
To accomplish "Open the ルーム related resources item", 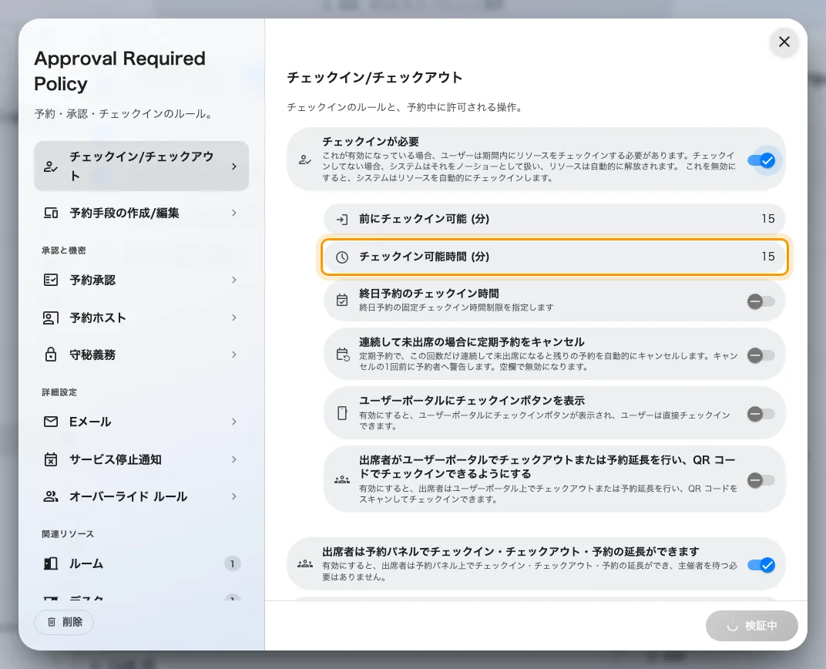I will (x=141, y=563).
